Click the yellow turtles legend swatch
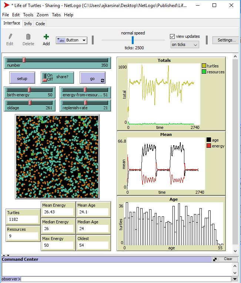 (204, 66)
